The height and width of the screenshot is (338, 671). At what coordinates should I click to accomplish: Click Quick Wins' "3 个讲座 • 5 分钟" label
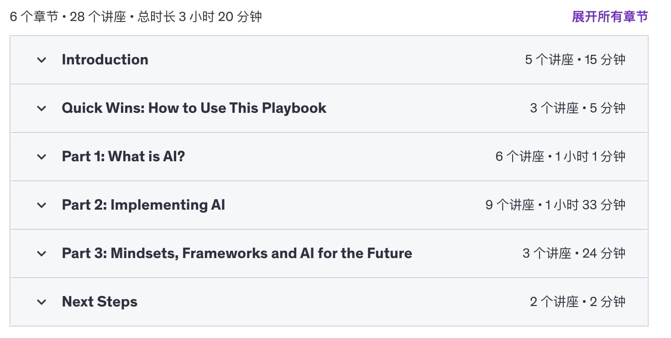coord(577,108)
